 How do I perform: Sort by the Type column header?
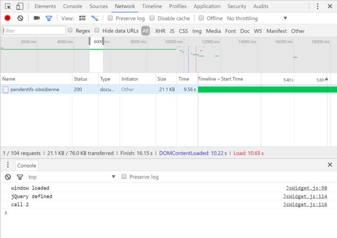coord(109,79)
